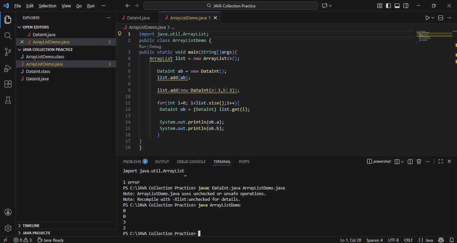This screenshot has width=457, height=243.
Task: Click the Explorer more actions ellipsis
Action: (109, 18)
